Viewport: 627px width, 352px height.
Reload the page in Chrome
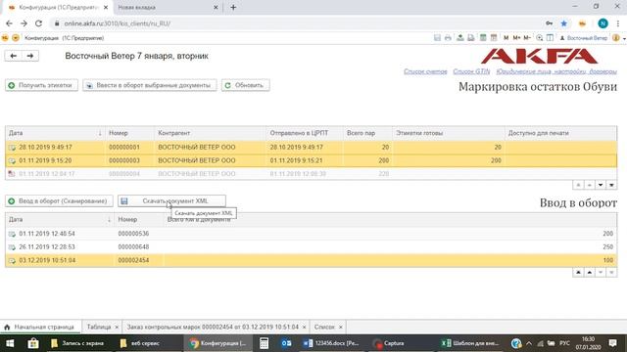coord(38,23)
